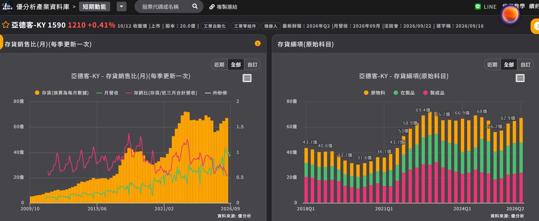Click the 工業自動化 industry tag
This screenshot has height=221, width=539.
[215, 26]
